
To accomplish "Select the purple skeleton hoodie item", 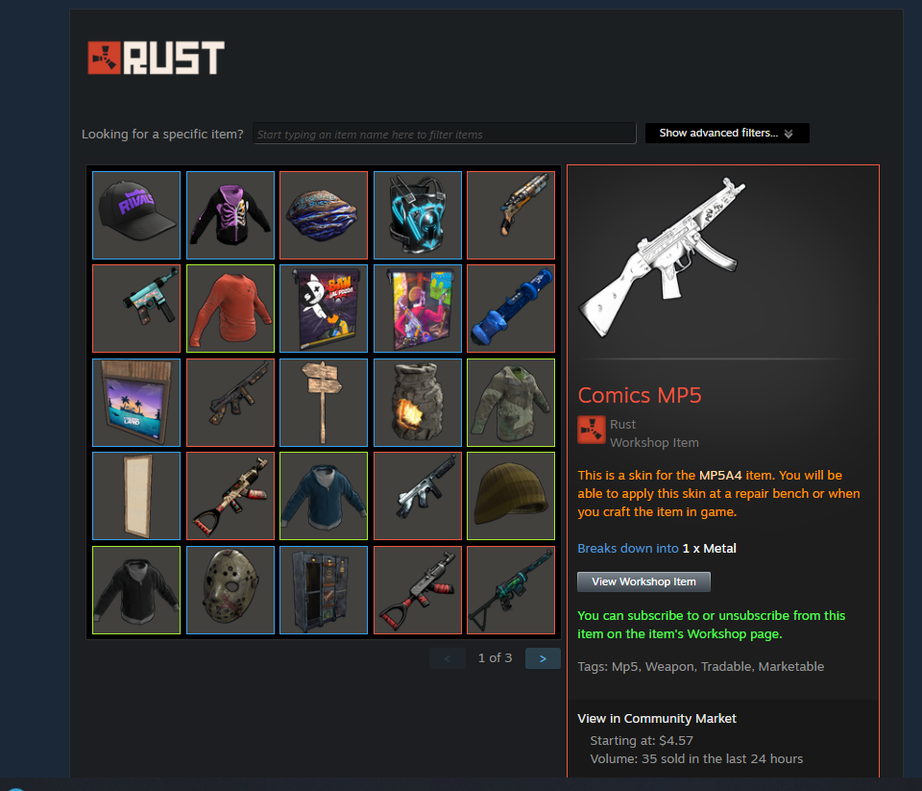I will click(x=230, y=215).
